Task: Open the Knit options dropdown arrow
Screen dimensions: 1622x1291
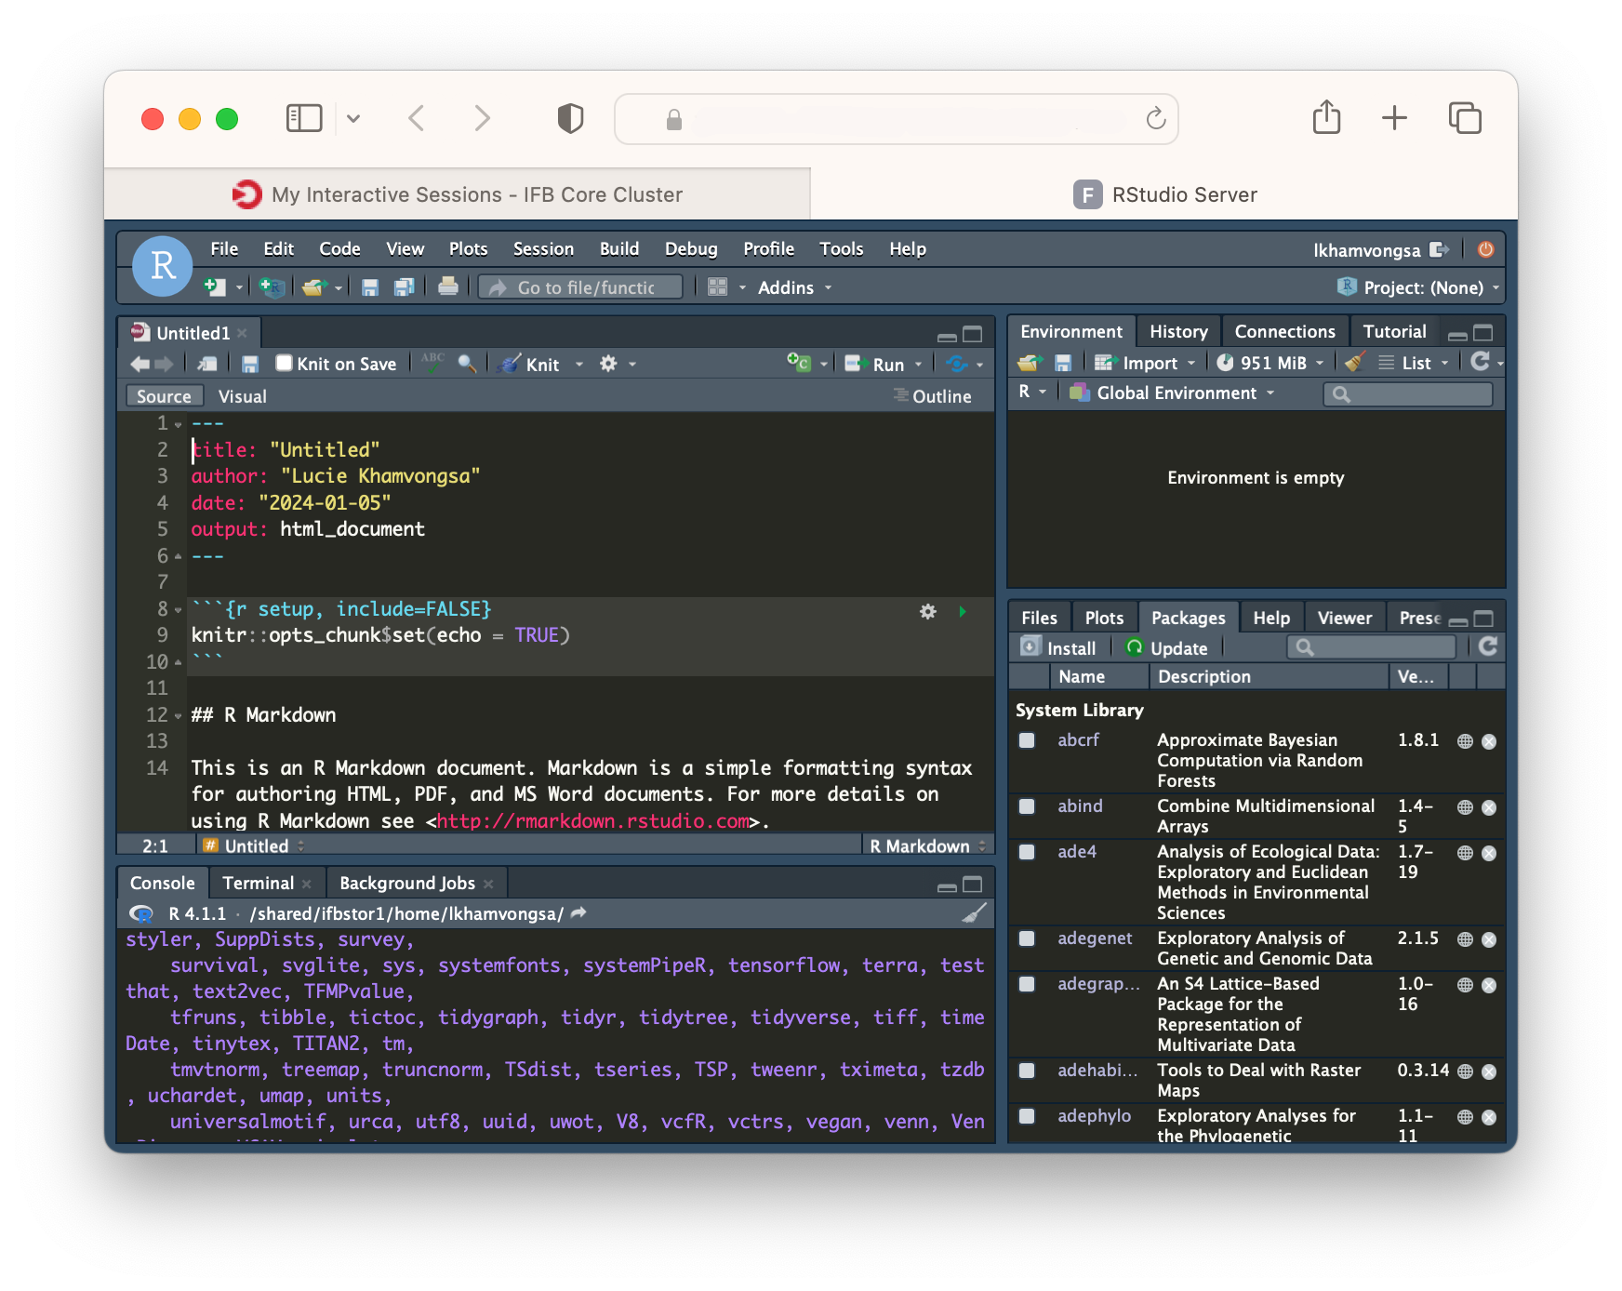Action: pos(578,364)
